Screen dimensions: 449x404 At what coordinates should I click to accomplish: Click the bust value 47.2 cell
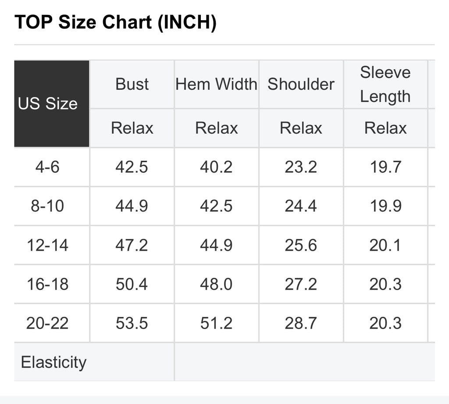pyautogui.click(x=132, y=245)
